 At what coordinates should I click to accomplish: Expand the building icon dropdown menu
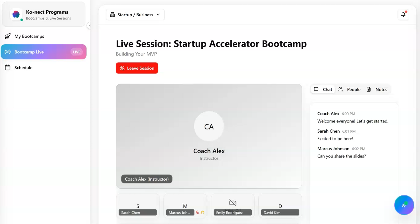pyautogui.click(x=112, y=14)
